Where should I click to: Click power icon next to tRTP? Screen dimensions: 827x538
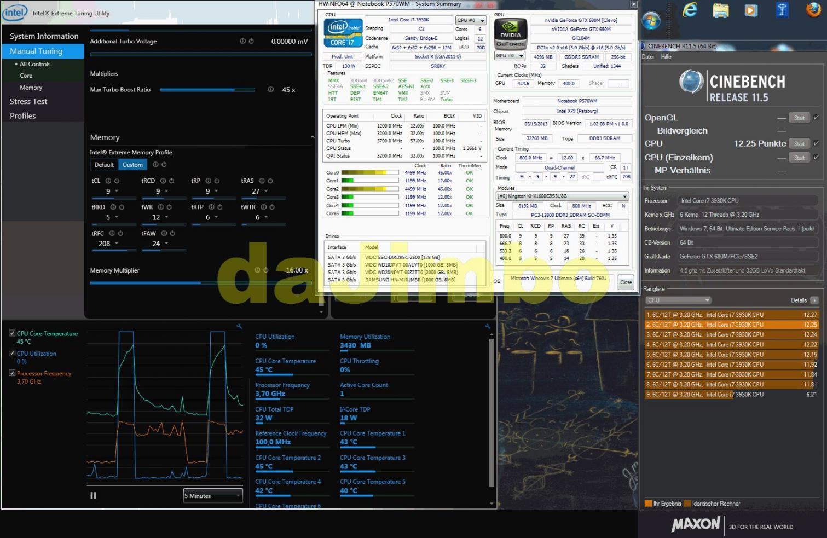tap(219, 207)
